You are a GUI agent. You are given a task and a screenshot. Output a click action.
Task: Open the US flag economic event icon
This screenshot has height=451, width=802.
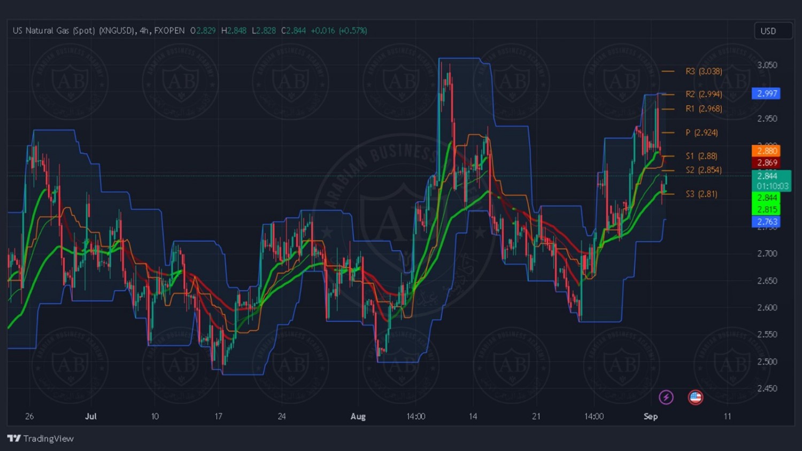click(x=695, y=397)
